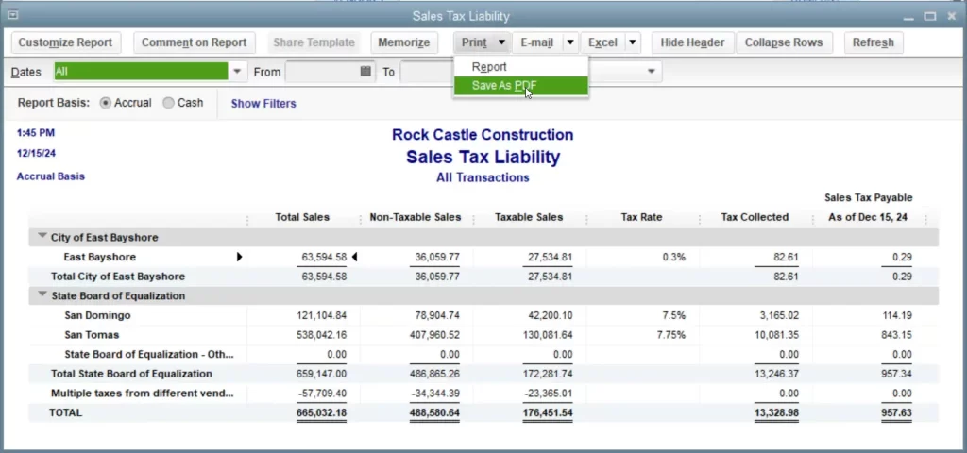Choose Report from the Print menu
The height and width of the screenshot is (453, 967).
[x=489, y=67]
